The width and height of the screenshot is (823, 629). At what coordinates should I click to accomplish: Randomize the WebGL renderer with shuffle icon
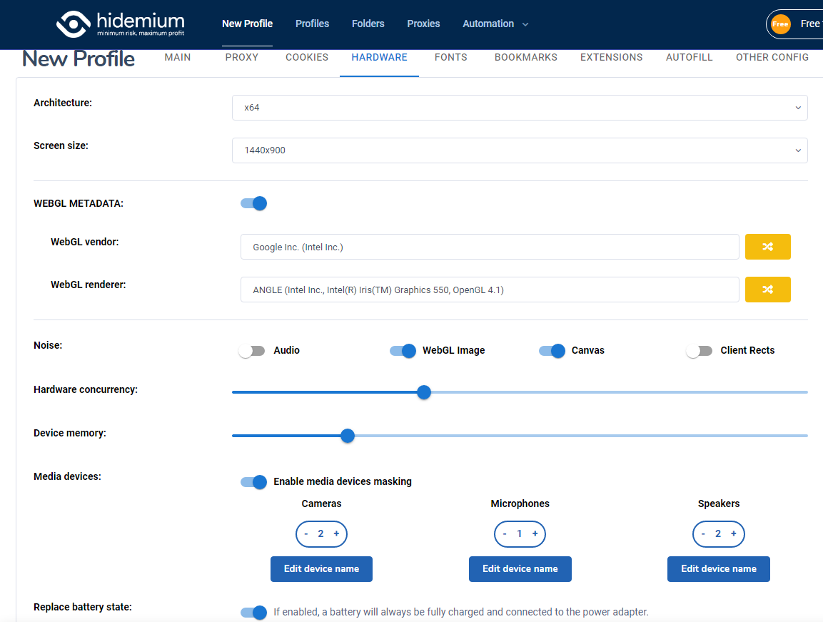pyautogui.click(x=767, y=290)
